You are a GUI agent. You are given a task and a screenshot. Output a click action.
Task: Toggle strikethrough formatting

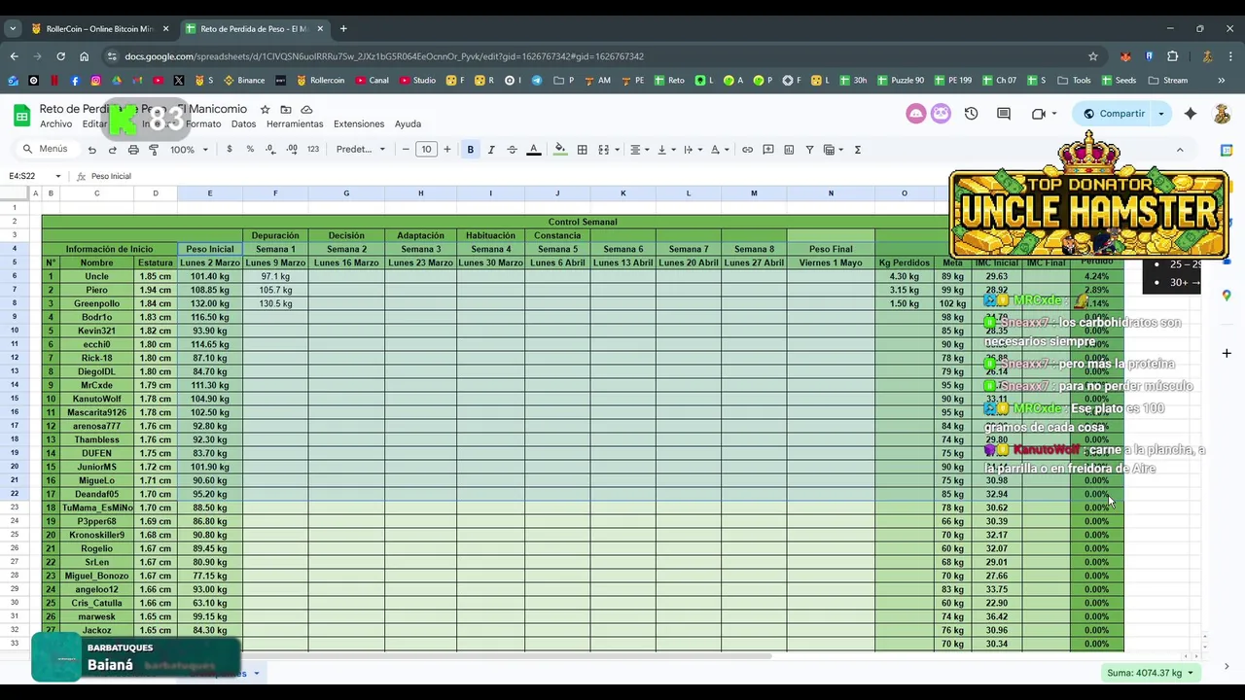[x=512, y=150]
